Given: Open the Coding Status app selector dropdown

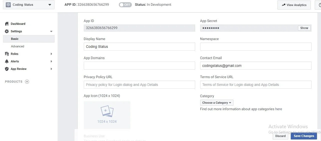Looking at the screenshot, I should pyautogui.click(x=29, y=5).
